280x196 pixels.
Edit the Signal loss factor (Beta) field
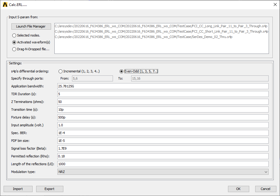163,148
